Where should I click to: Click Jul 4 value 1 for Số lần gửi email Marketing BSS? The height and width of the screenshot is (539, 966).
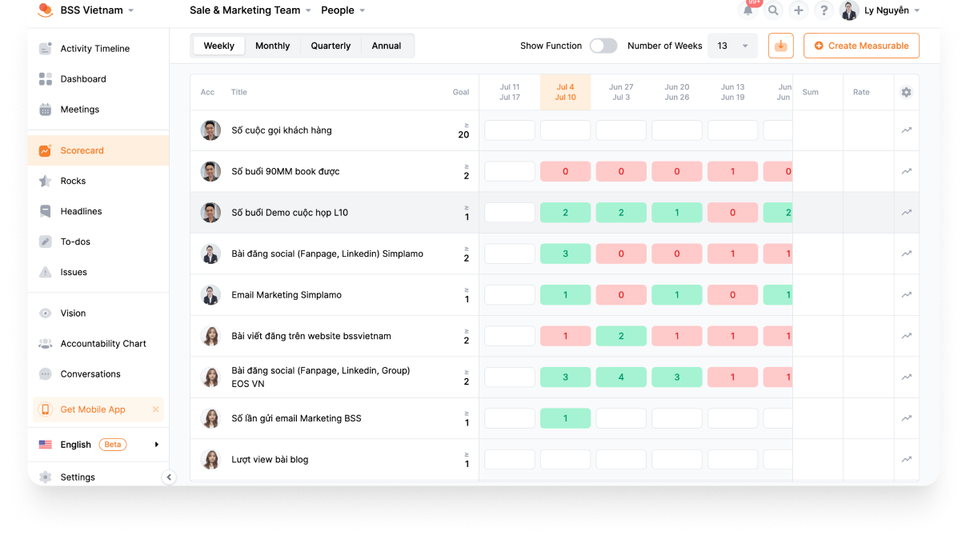(566, 418)
